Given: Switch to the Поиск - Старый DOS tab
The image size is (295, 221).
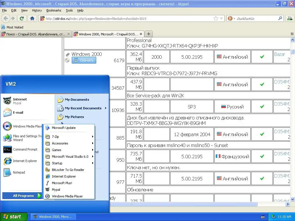Looking at the screenshot, I should [36, 34].
